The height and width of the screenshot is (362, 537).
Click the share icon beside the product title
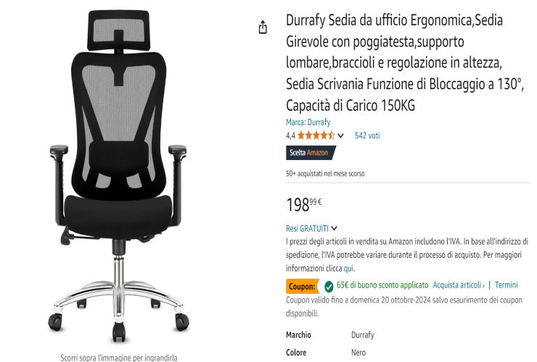(x=263, y=27)
